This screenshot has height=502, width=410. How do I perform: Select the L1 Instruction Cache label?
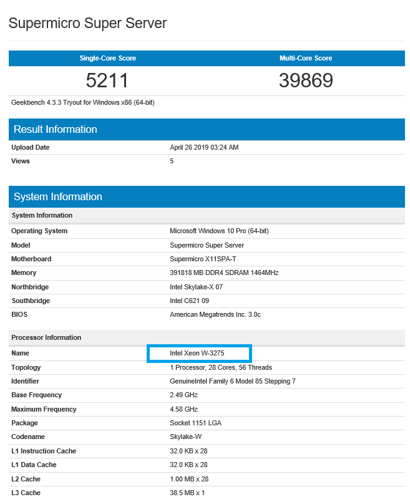(44, 451)
